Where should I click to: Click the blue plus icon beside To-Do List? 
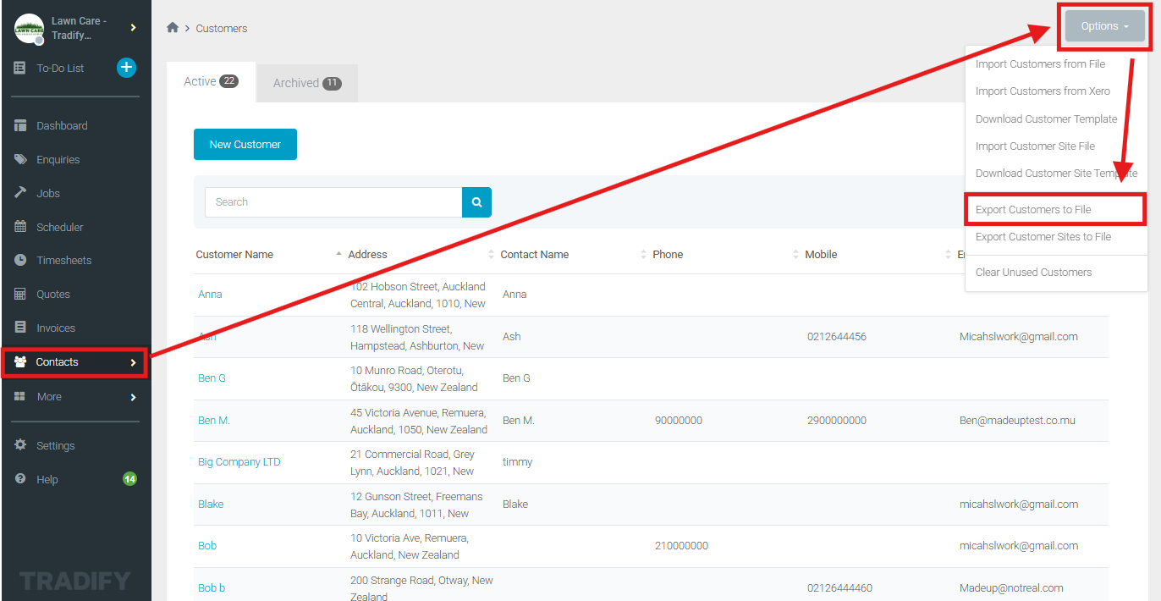click(x=126, y=68)
